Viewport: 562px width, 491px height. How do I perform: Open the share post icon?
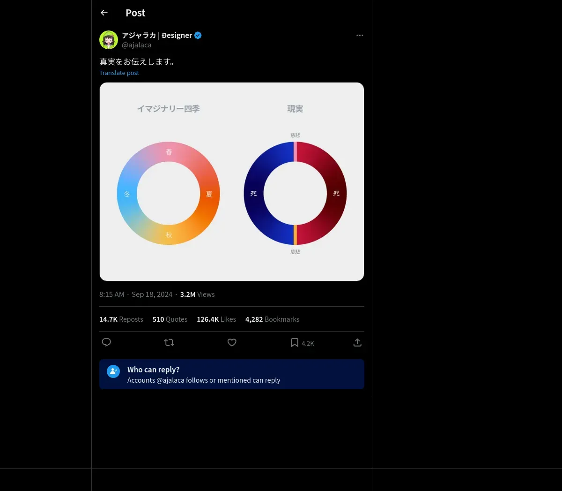click(357, 342)
